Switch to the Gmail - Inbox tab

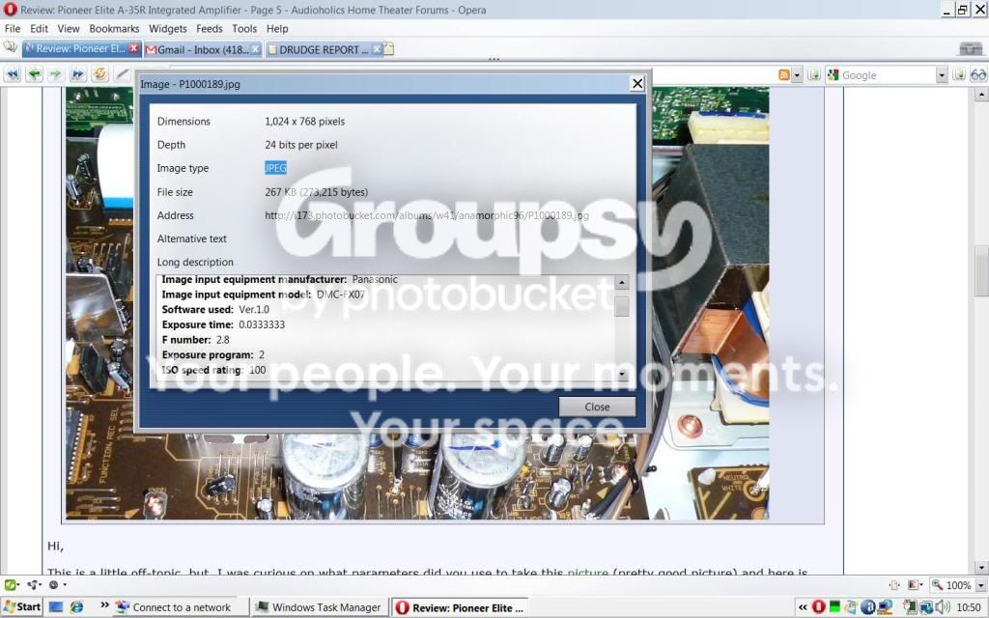tap(203, 49)
